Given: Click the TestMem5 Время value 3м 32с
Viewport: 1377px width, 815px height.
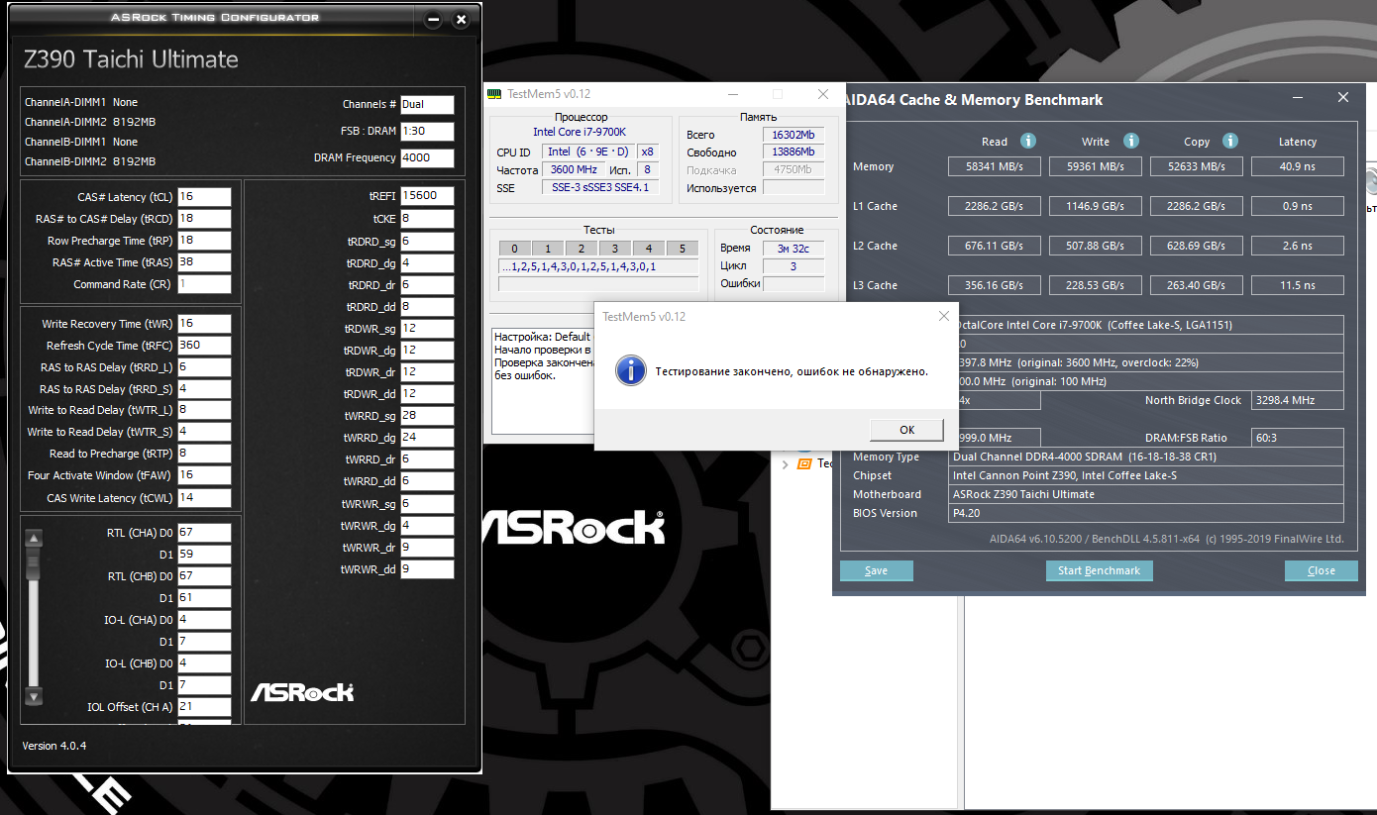Looking at the screenshot, I should pyautogui.click(x=794, y=249).
